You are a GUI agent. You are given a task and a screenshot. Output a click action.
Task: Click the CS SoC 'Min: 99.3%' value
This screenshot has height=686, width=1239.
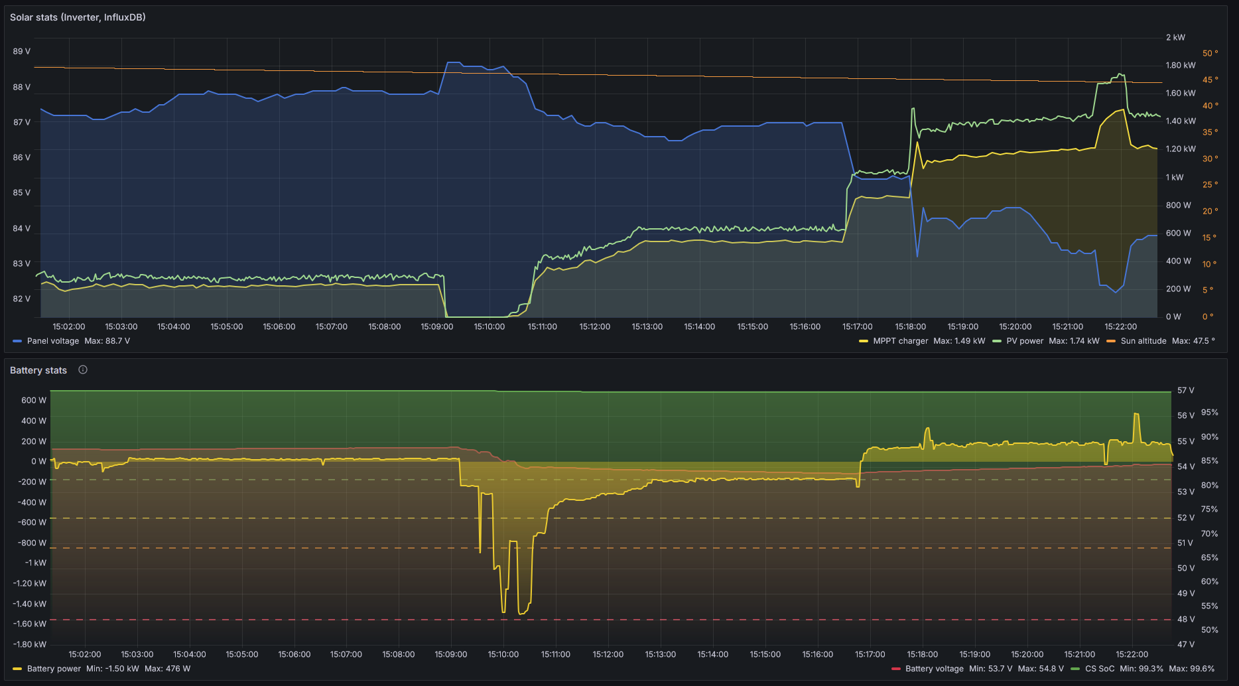[1141, 669]
